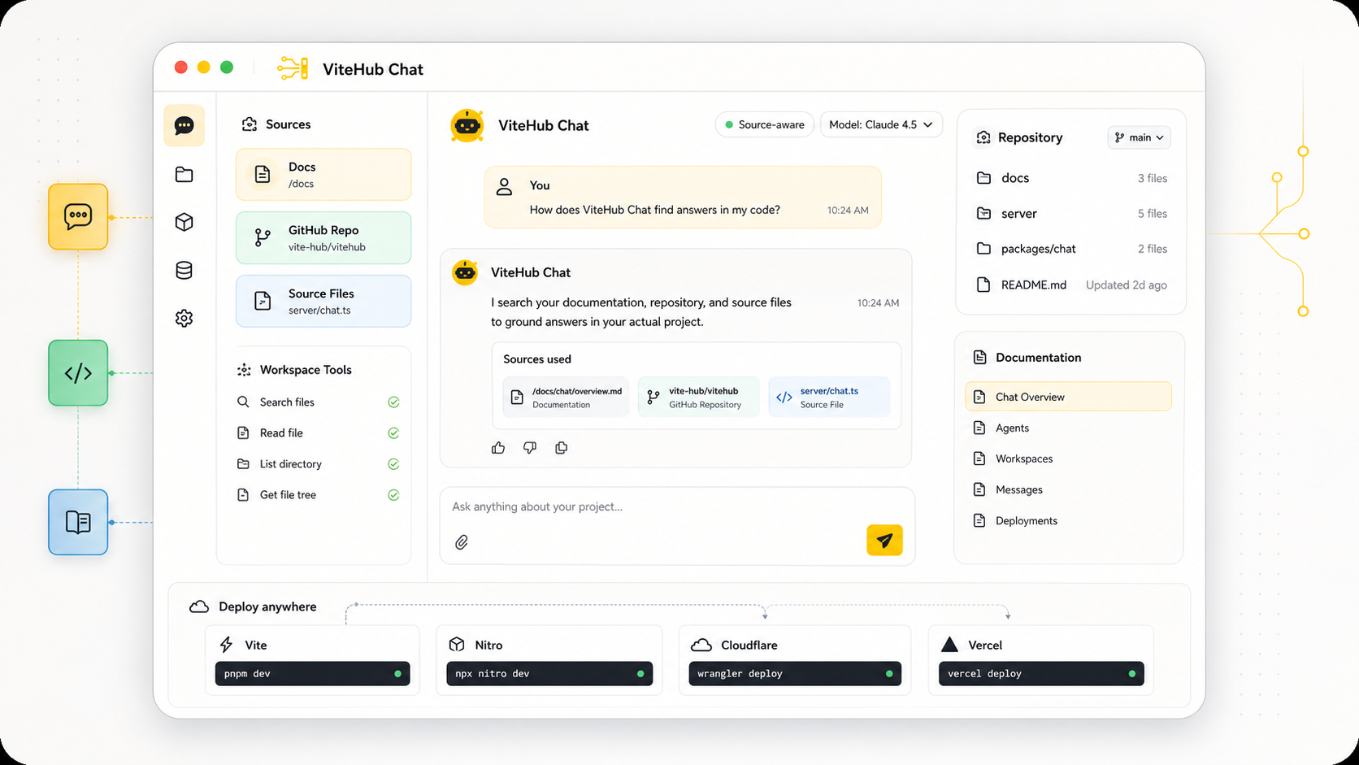Click the paperclip attach icon
This screenshot has width=1359, height=765.
462,542
